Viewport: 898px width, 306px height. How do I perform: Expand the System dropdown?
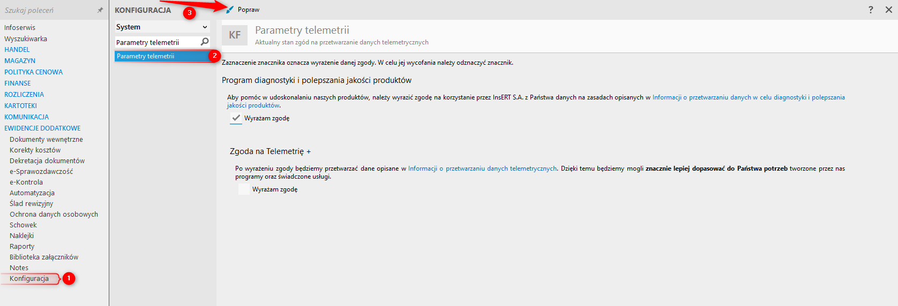[205, 27]
